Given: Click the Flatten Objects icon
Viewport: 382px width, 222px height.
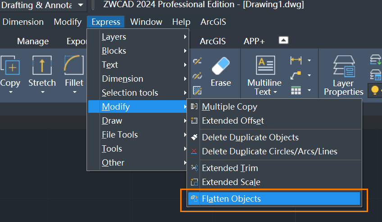Looking at the screenshot, I should pos(194,199).
